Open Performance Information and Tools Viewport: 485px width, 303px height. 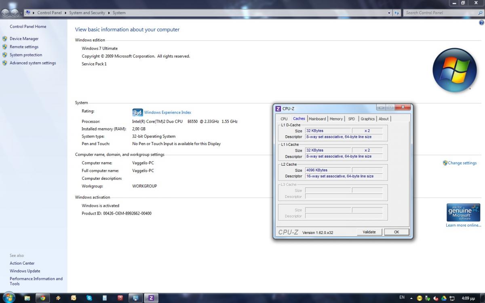click(x=36, y=281)
